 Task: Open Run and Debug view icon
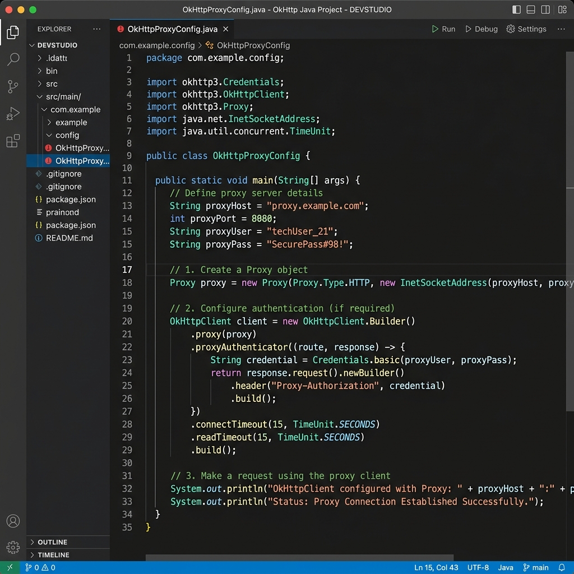click(13, 113)
